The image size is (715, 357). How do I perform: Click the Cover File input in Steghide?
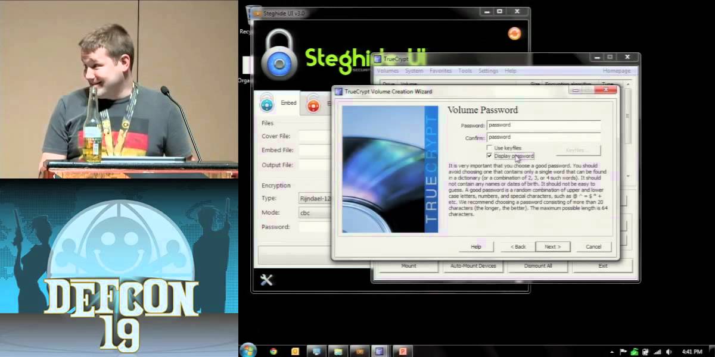click(x=315, y=136)
